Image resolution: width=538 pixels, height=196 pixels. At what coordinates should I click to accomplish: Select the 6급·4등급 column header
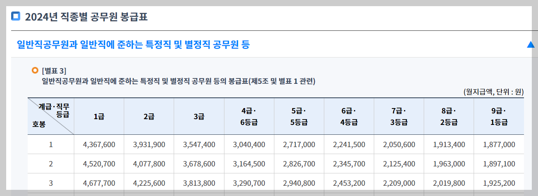(x=349, y=116)
